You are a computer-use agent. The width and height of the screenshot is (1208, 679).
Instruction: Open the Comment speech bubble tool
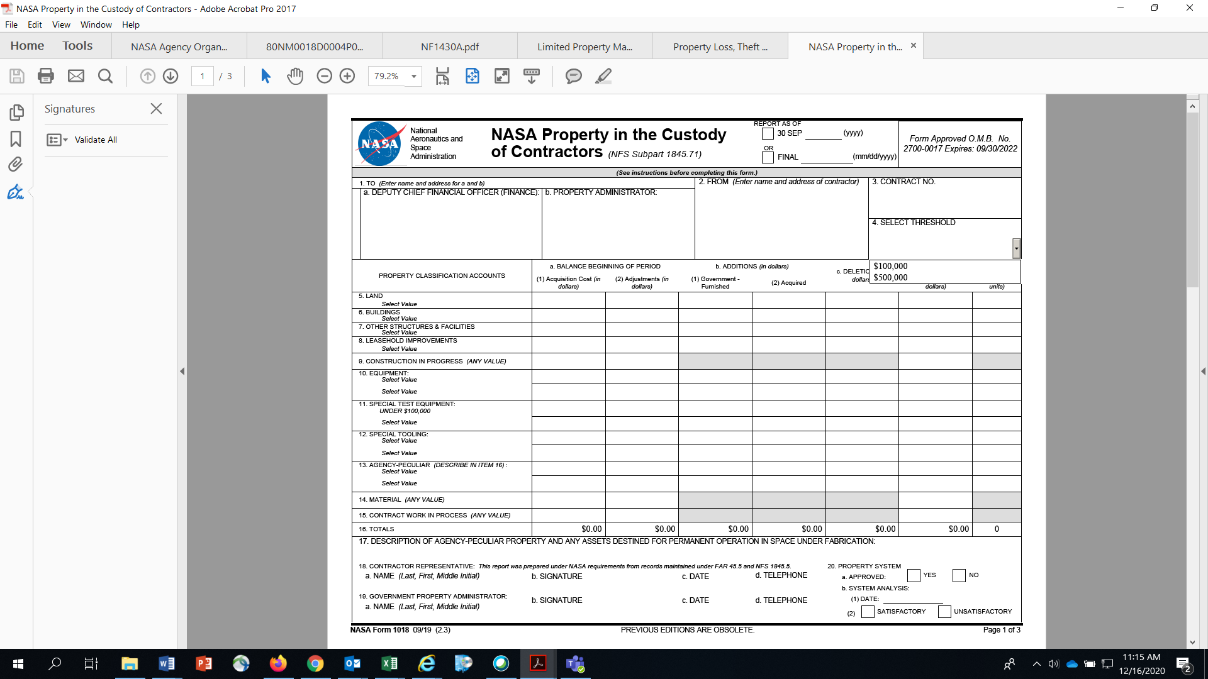coord(573,76)
